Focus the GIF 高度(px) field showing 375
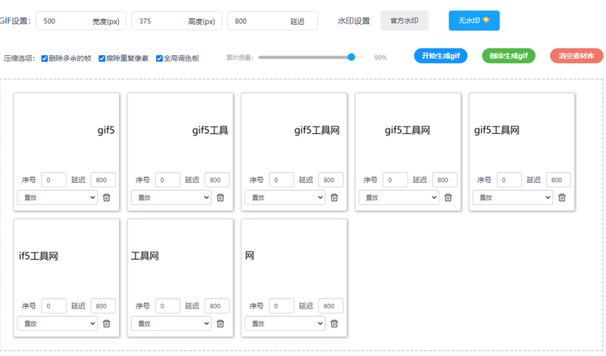 tap(176, 21)
